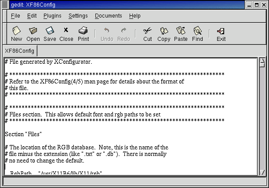The image size is (269, 188).
Task: Close the gedit window from title bar
Action: point(264,5)
